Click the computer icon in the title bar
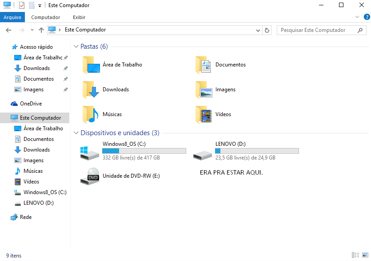Screen dimensions: 371x261 pos(7,5)
